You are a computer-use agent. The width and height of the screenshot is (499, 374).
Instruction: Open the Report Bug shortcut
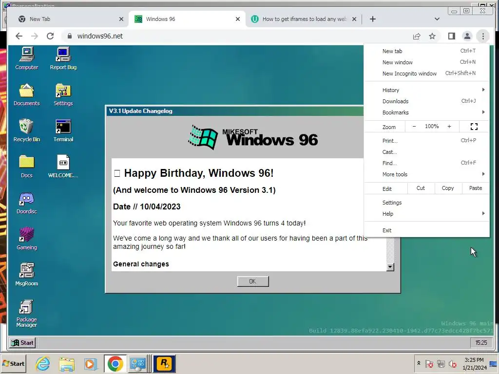pyautogui.click(x=63, y=58)
